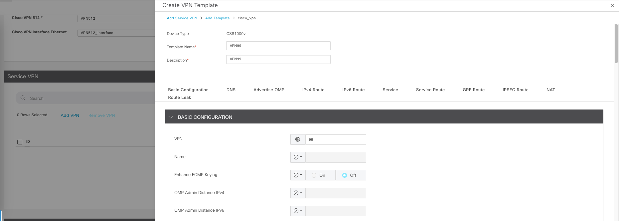
Task: Click the Add VPN button
Action: 70,115
